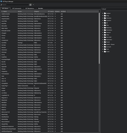Click the Reverb folder icon
The image size is (127, 133).
click(x=105, y=42)
